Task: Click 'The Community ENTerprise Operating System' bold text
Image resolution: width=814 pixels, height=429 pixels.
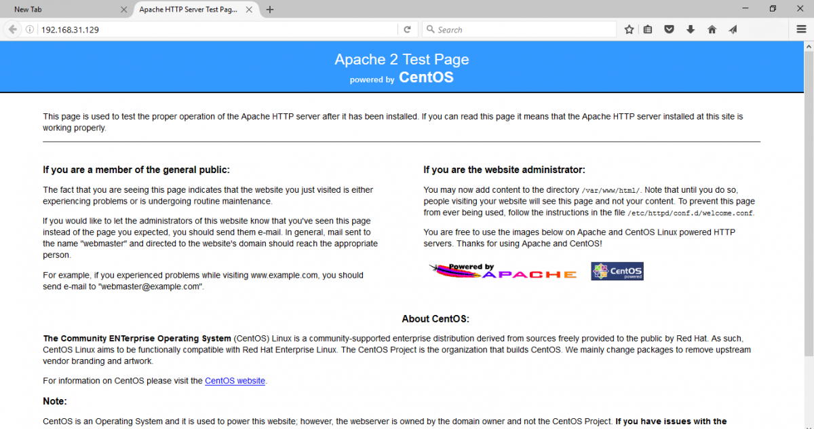Action: (x=137, y=338)
